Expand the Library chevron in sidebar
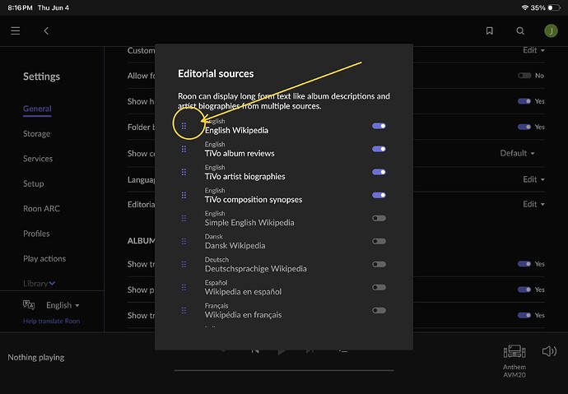 click(x=52, y=283)
